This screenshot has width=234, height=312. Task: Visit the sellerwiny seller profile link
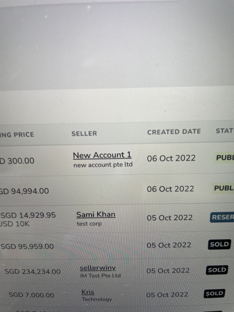(98, 268)
